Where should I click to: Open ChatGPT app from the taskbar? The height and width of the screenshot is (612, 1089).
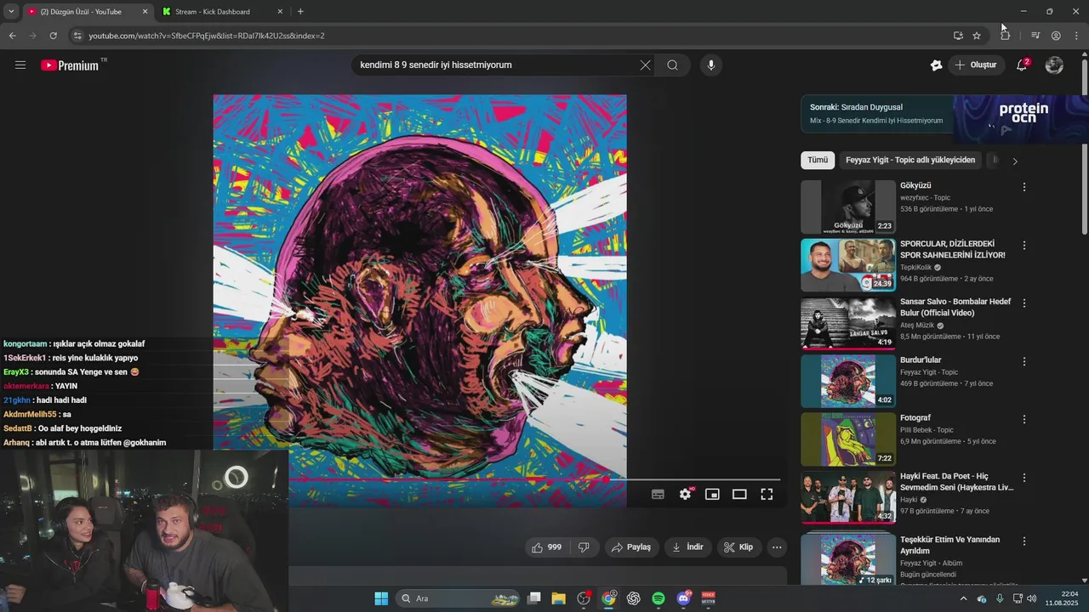pos(634,598)
